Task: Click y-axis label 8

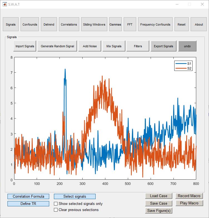Action: click(x=12, y=57)
